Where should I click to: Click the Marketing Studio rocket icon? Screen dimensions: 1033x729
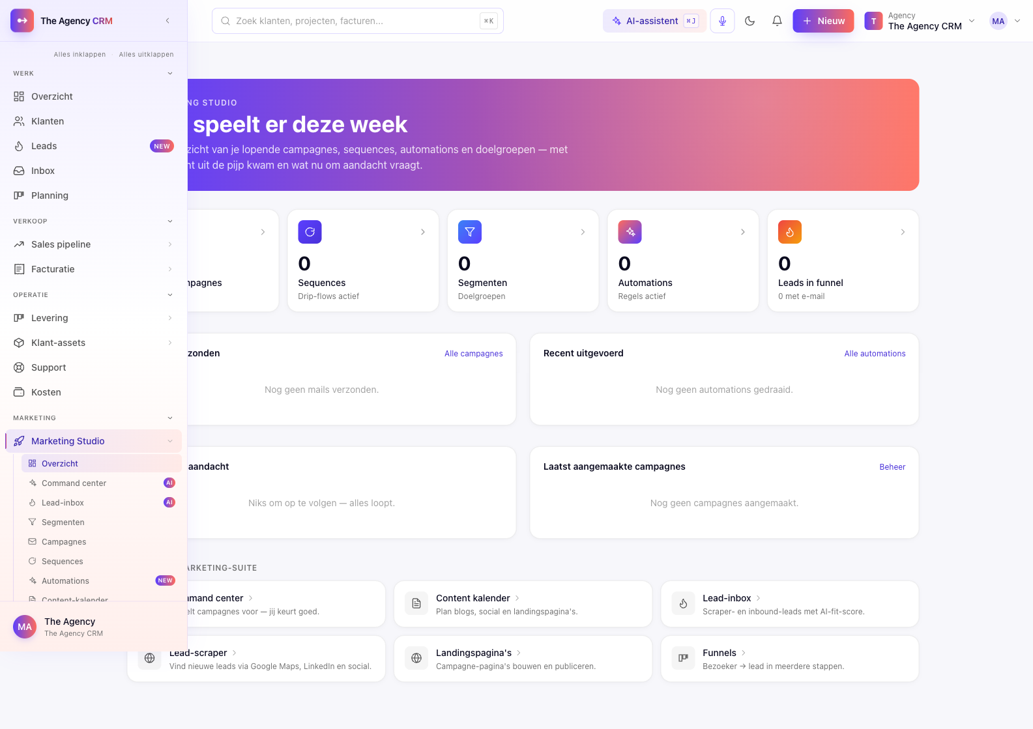(19, 441)
